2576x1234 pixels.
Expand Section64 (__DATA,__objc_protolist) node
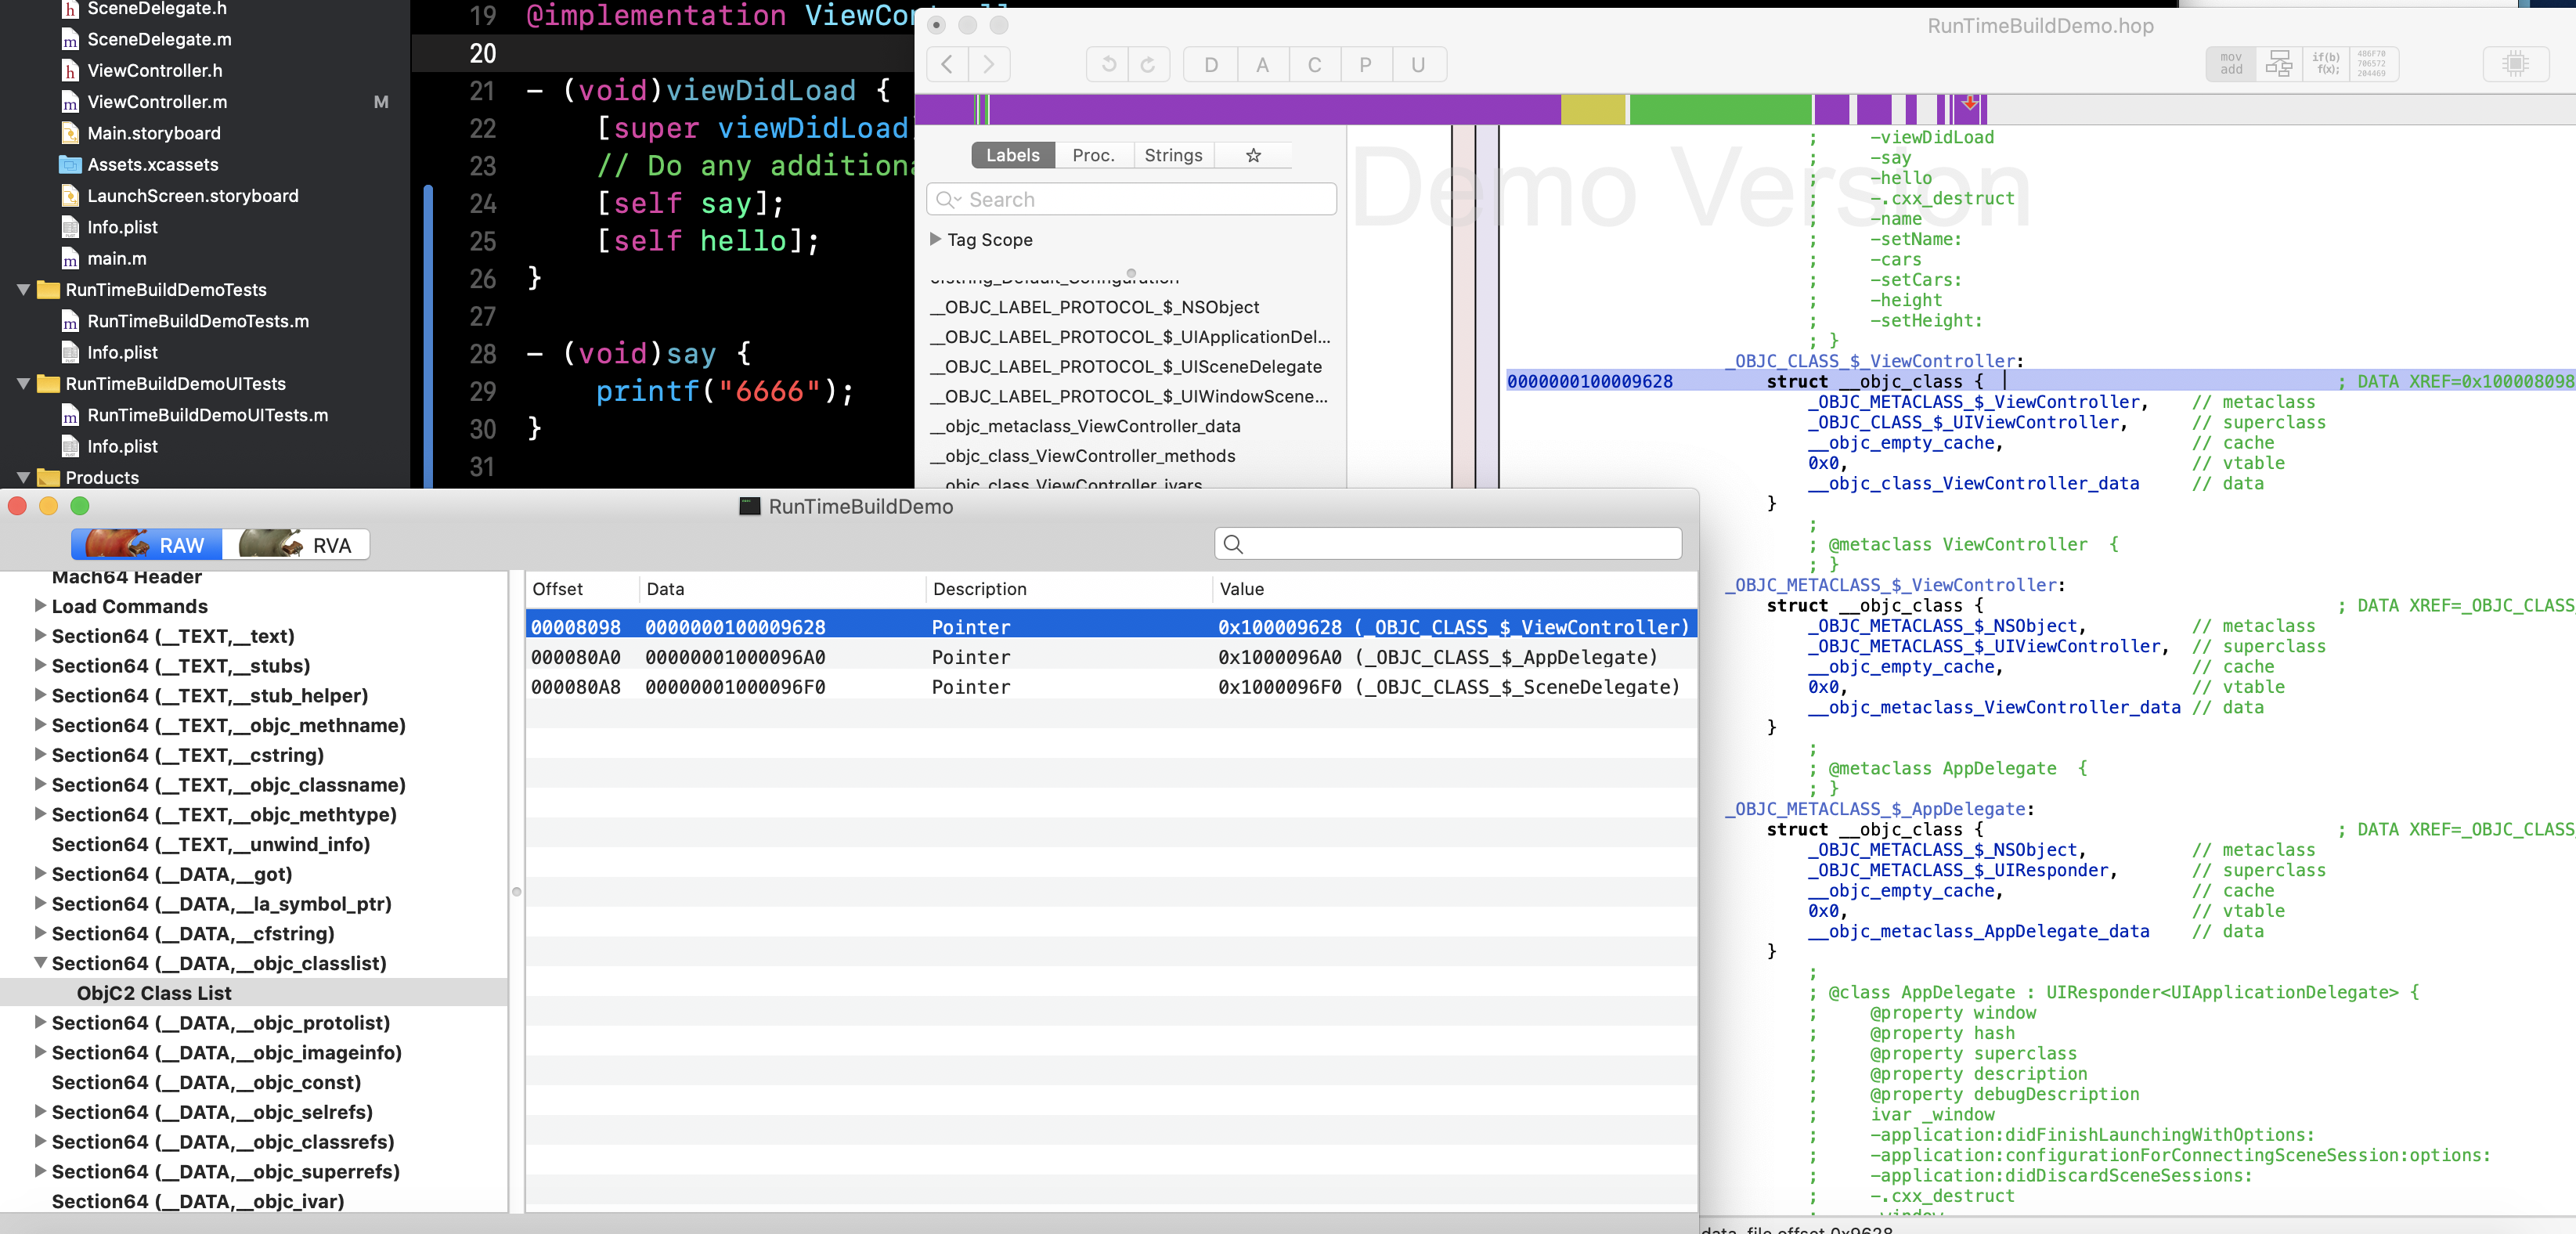pyautogui.click(x=40, y=1022)
